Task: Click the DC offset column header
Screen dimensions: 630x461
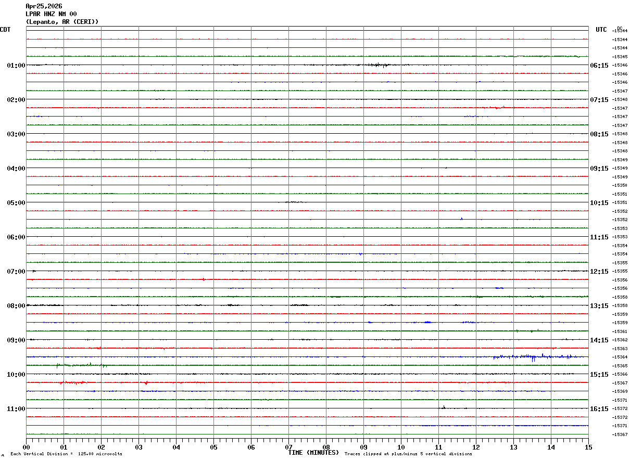Action: (620, 28)
